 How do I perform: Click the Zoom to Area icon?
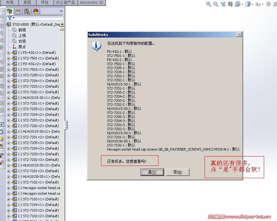216,4
